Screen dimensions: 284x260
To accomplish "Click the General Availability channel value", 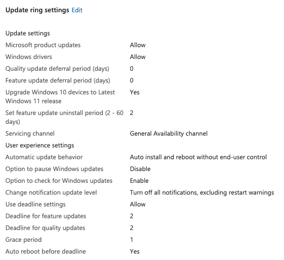I will tap(169, 134).
